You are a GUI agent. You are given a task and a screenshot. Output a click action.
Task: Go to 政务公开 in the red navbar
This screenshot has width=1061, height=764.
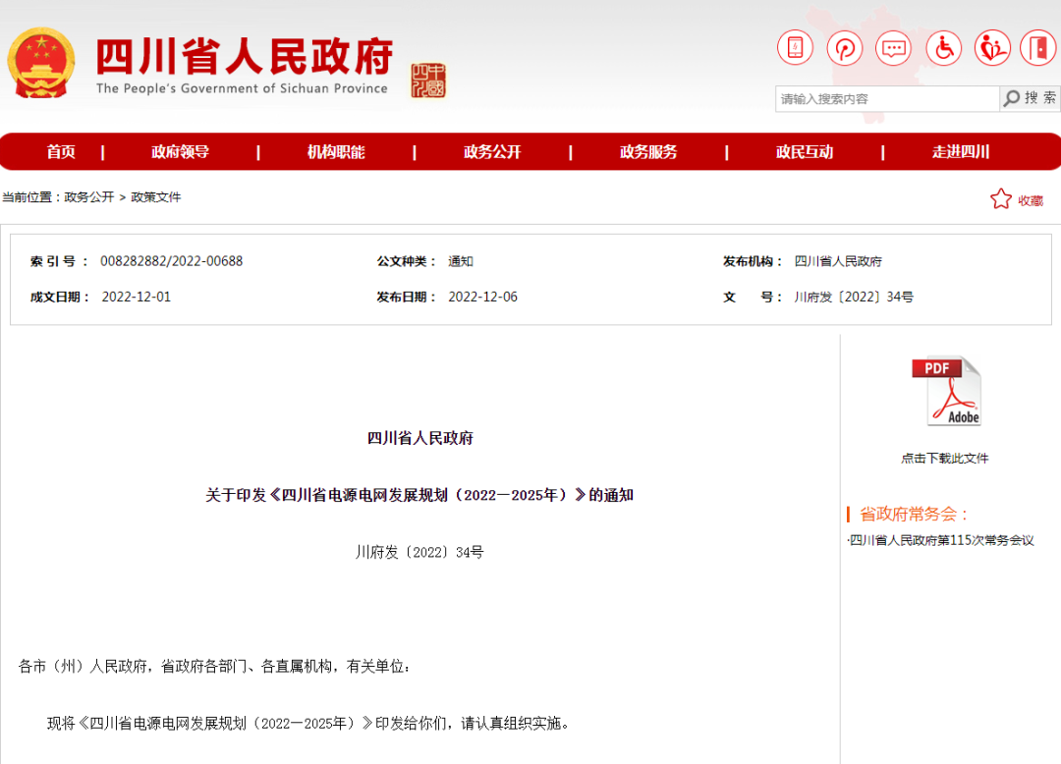[492, 152]
